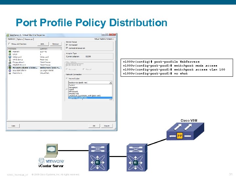Click the 'vCenter Server' label
Image resolution: width=236 pixels, height=177 pixels.
click(51, 166)
